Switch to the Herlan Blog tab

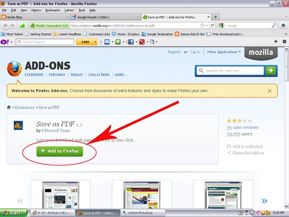[35, 17]
